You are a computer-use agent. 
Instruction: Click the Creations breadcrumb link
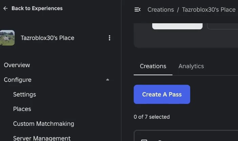click(161, 10)
